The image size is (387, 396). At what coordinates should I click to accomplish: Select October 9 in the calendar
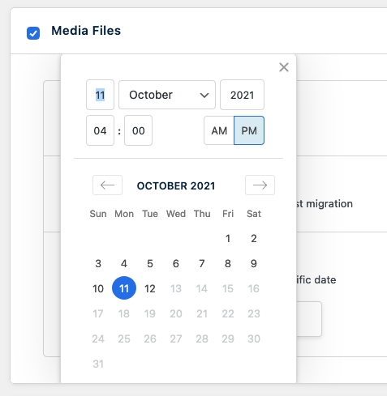254,263
